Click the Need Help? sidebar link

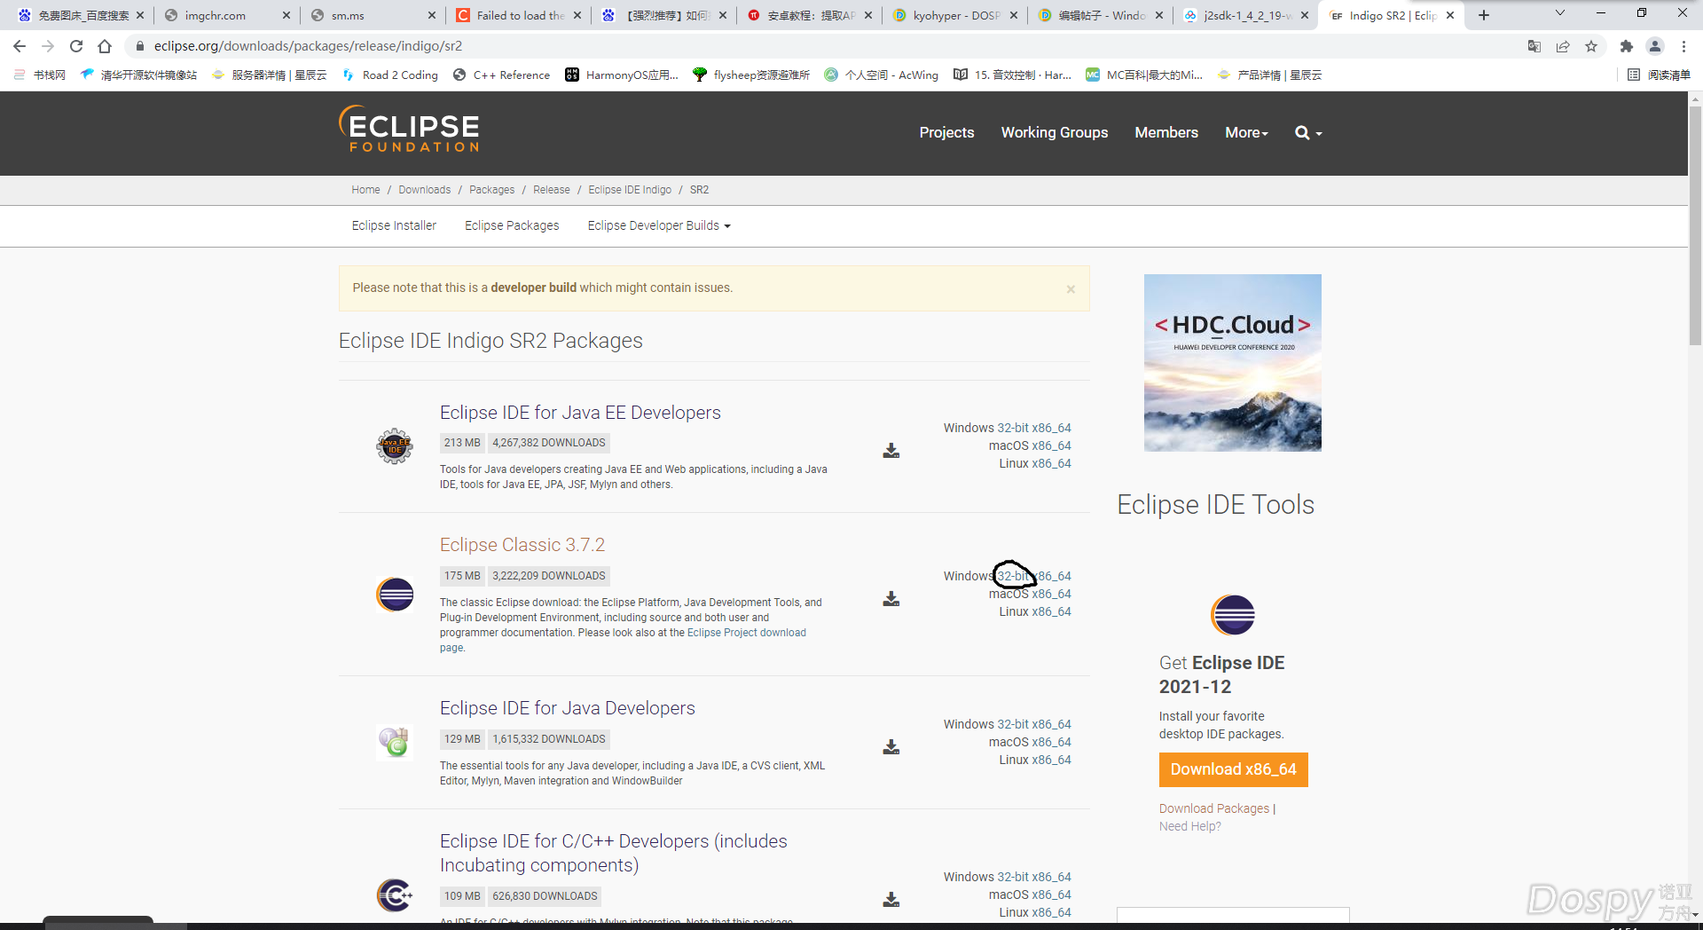click(1189, 826)
